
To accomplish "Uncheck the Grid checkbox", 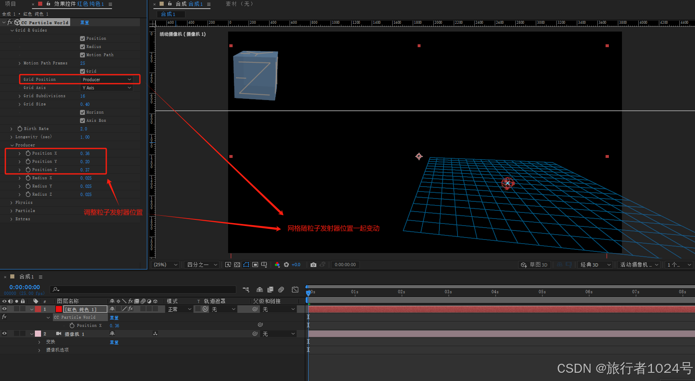I will (82, 71).
